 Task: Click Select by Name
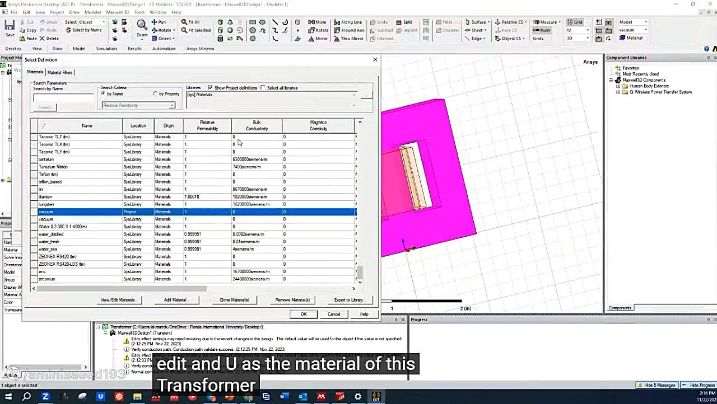(83, 30)
